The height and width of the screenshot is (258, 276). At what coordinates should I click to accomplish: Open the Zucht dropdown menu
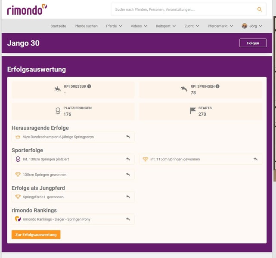tap(192, 26)
